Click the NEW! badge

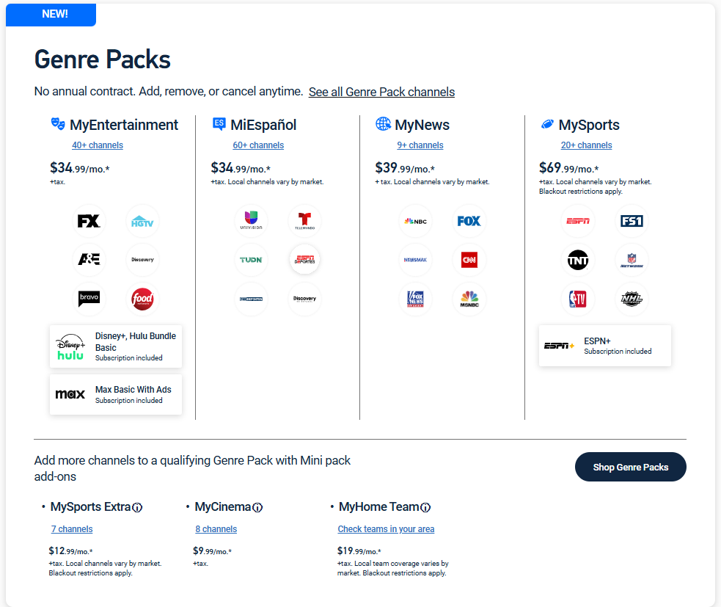coord(51,15)
